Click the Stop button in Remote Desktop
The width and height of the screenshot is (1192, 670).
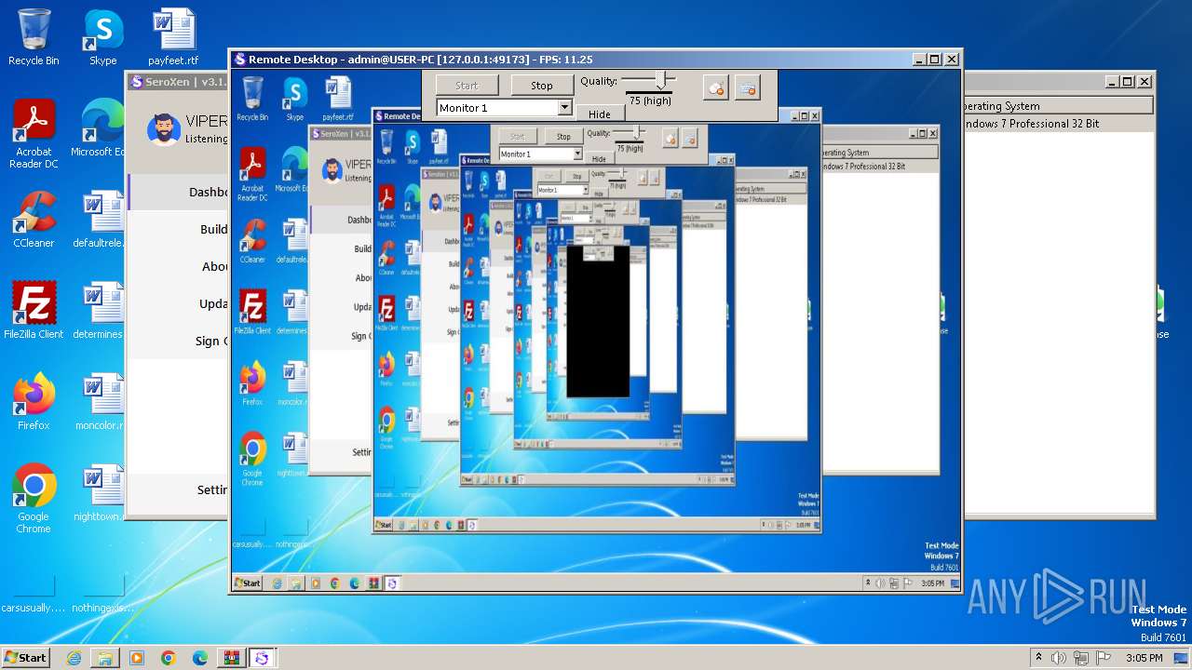(541, 85)
